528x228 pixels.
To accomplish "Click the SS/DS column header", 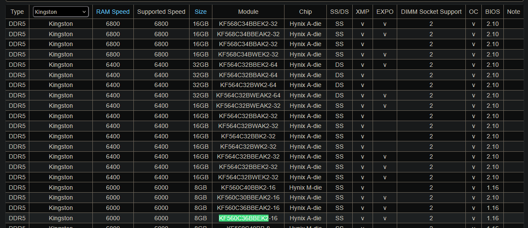I will point(339,12).
